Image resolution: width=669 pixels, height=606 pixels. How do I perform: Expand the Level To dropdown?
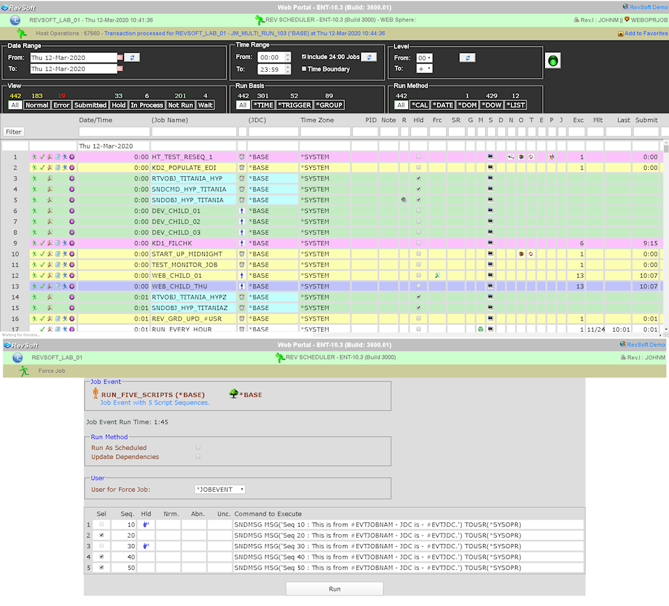click(x=424, y=69)
